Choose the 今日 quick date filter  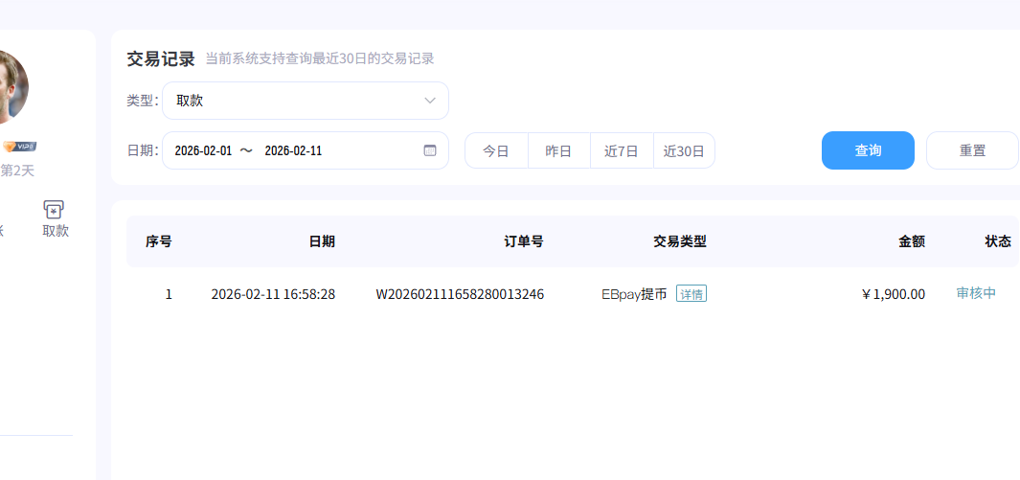point(496,150)
